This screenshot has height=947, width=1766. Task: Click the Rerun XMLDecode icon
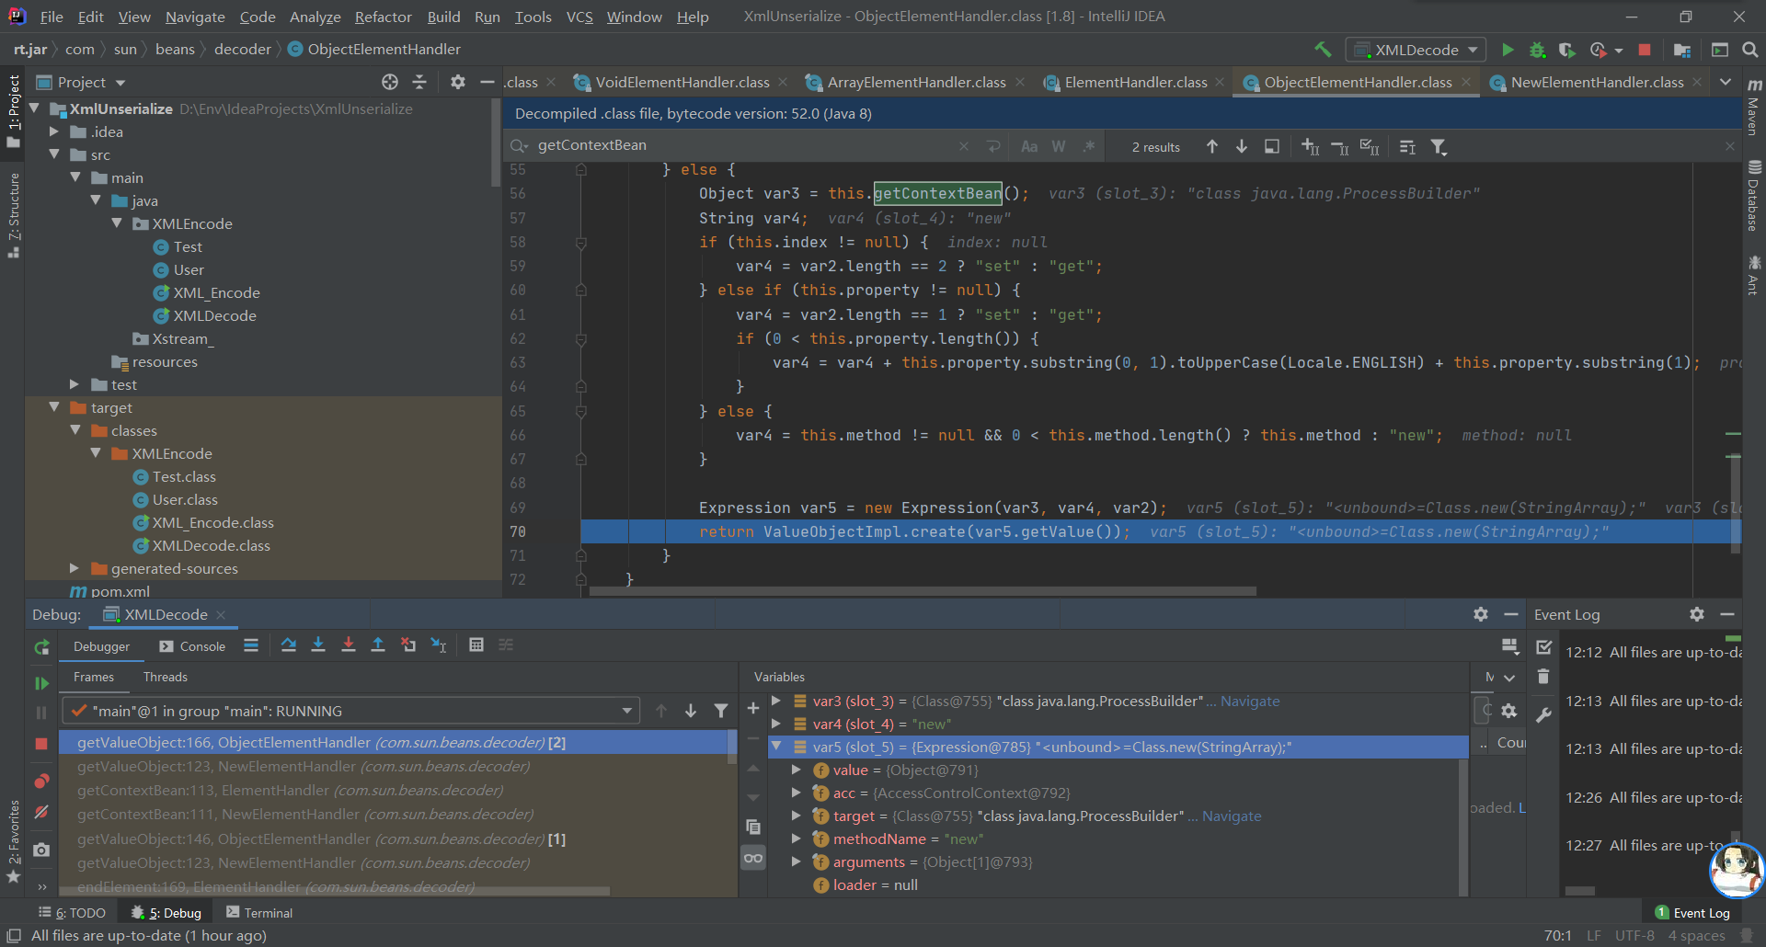[x=41, y=647]
